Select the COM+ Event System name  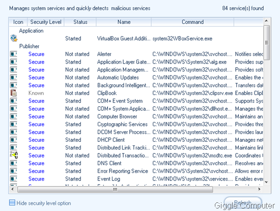(120, 101)
